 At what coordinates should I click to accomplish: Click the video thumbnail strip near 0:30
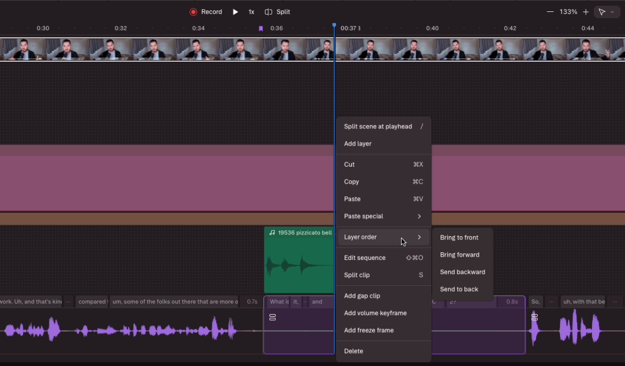(x=24, y=49)
